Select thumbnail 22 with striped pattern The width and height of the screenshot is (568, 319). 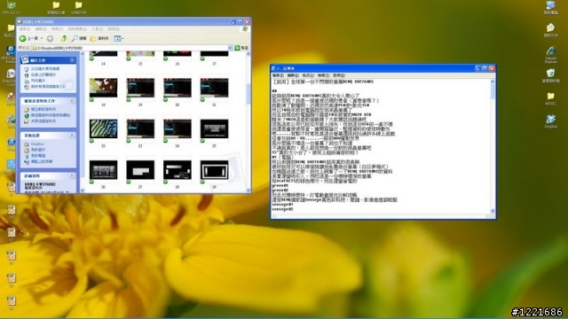pyautogui.click(x=103, y=128)
